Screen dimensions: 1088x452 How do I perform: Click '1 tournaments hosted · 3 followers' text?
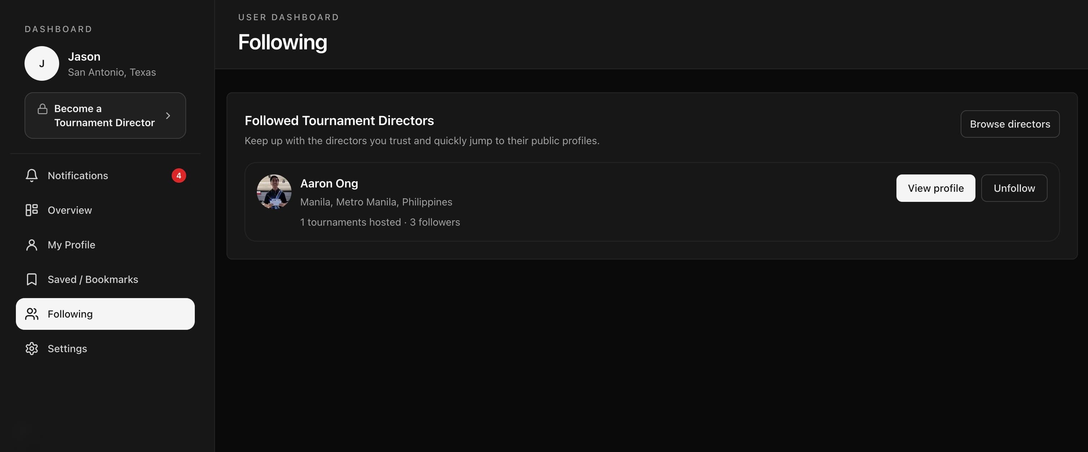pyautogui.click(x=380, y=222)
